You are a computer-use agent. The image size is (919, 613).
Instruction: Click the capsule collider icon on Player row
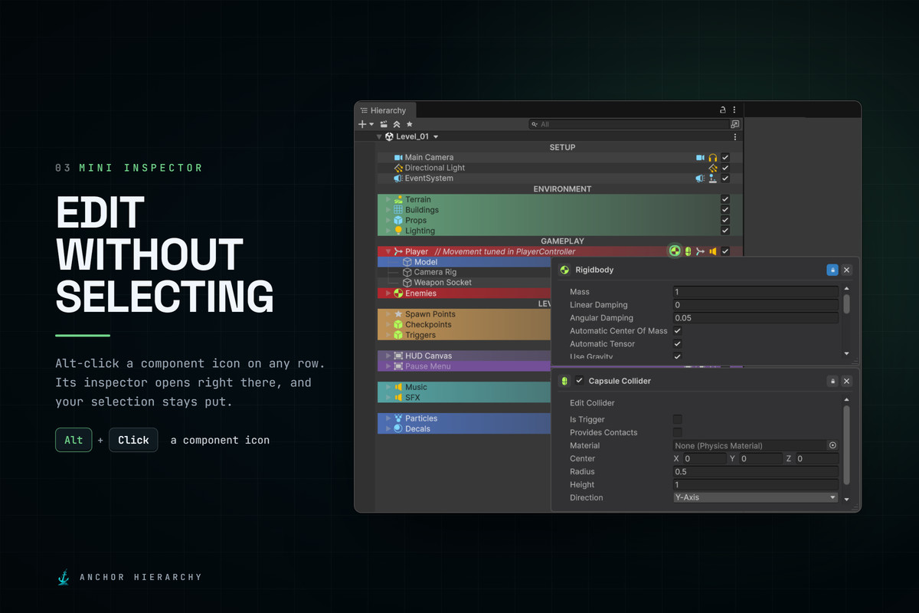coord(688,251)
